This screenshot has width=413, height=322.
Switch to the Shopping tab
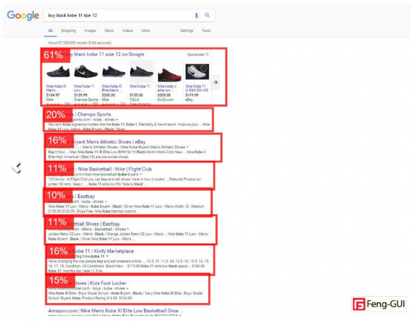pyautogui.click(x=68, y=31)
